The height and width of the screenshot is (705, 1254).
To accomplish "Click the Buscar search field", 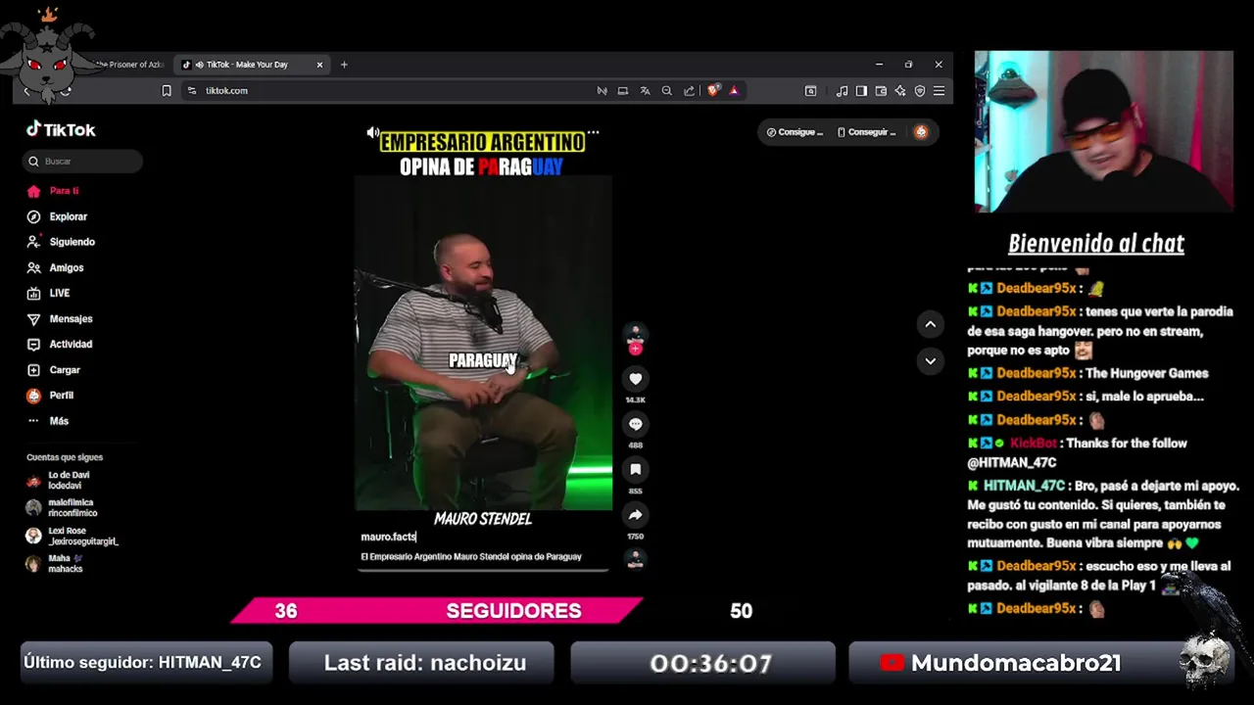I will (83, 161).
